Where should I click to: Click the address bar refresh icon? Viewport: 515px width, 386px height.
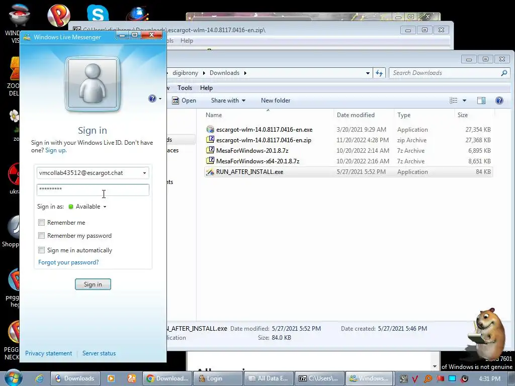click(379, 73)
